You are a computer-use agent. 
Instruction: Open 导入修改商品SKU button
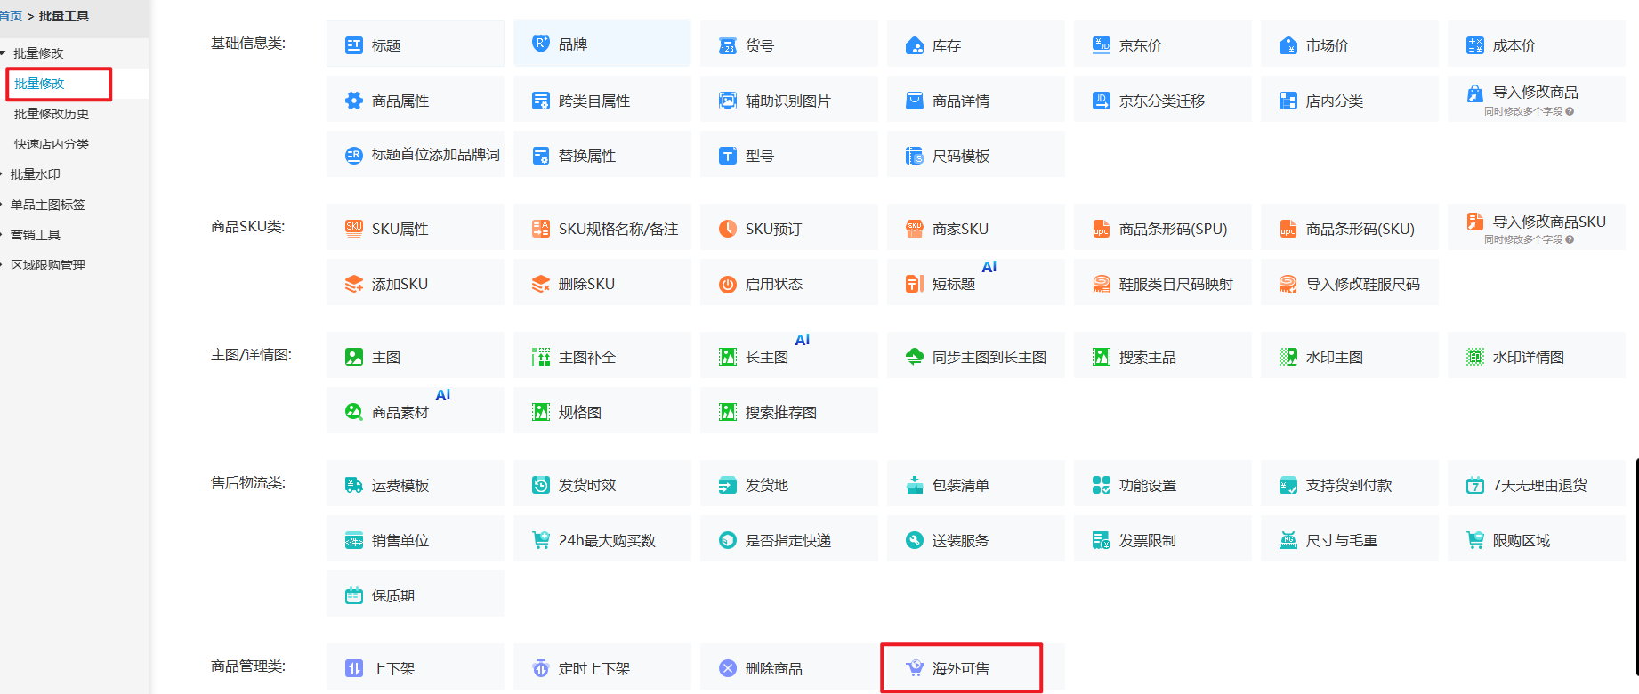[x=1548, y=222]
